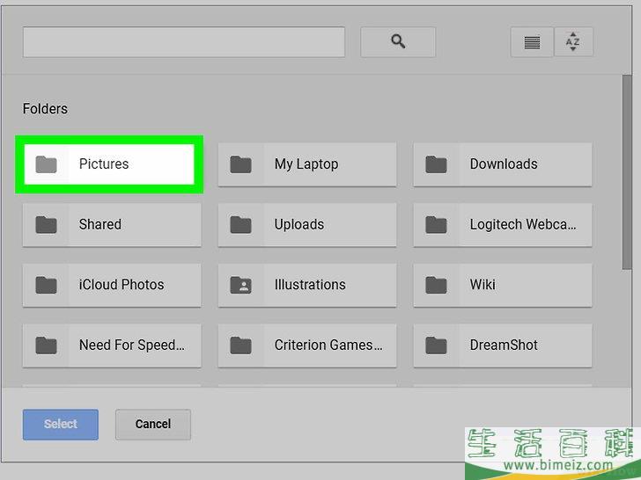Open the Need For Speed folder
This screenshot has height=480, width=641.
(112, 345)
